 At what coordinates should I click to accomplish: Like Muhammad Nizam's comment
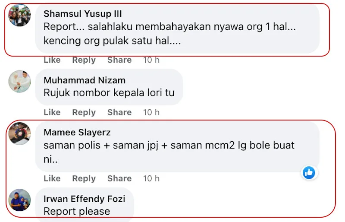52,112
